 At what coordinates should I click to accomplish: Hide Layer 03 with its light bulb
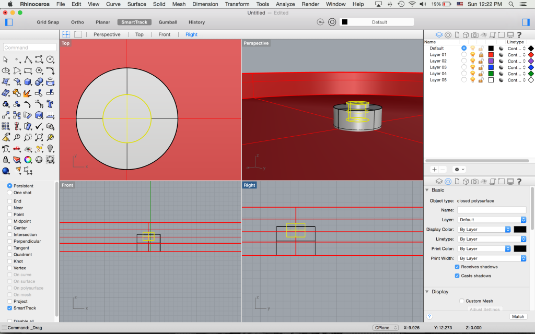(x=472, y=67)
